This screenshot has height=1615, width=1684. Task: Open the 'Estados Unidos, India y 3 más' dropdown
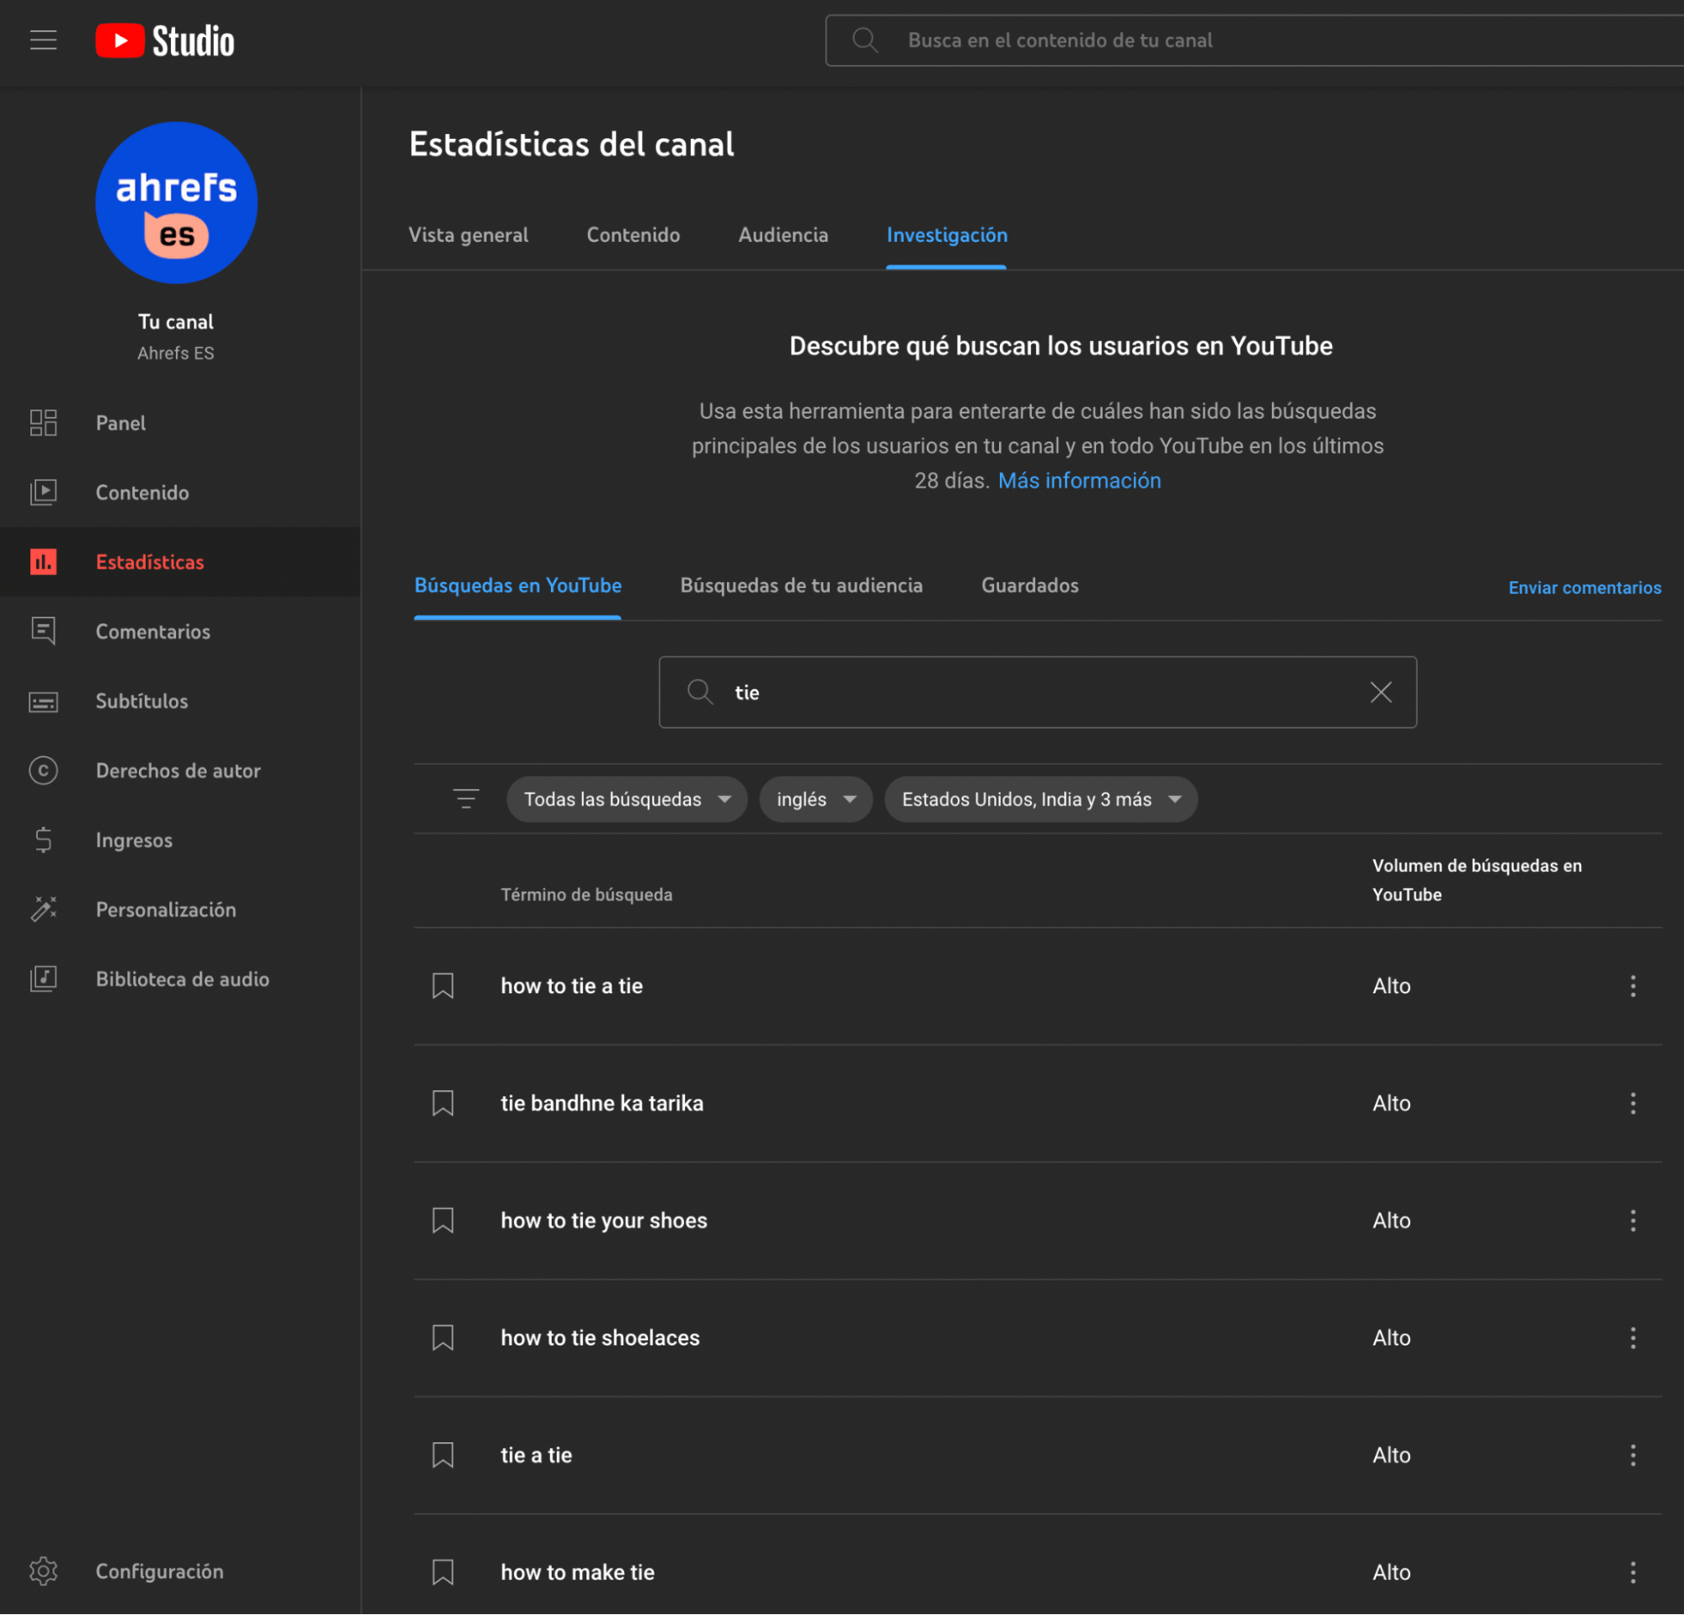1040,799
